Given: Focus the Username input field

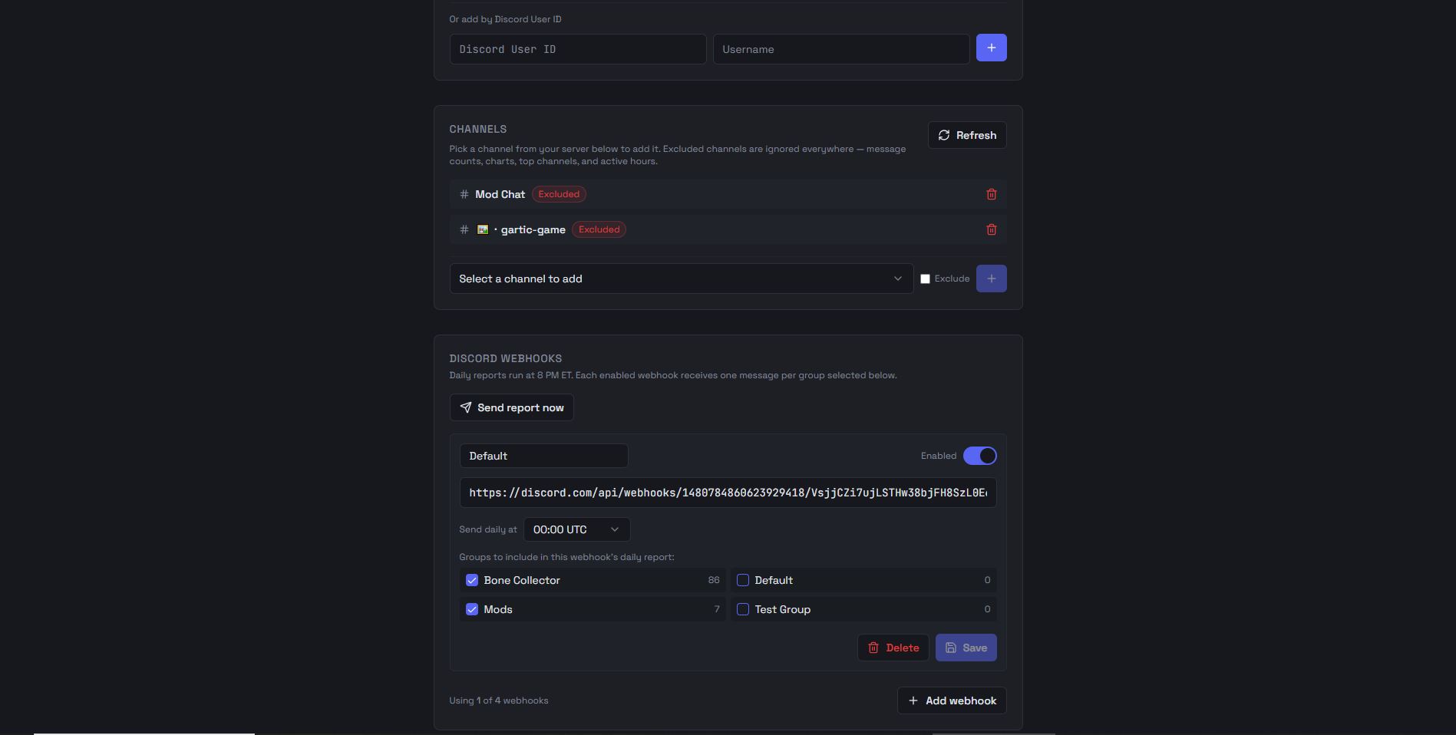Looking at the screenshot, I should (841, 49).
